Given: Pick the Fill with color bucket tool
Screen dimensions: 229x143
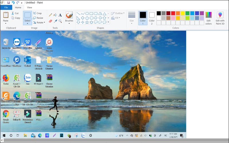Looking at the screenshot, I should (55, 15).
